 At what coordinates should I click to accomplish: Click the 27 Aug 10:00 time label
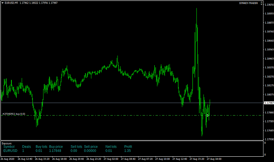[163, 159]
